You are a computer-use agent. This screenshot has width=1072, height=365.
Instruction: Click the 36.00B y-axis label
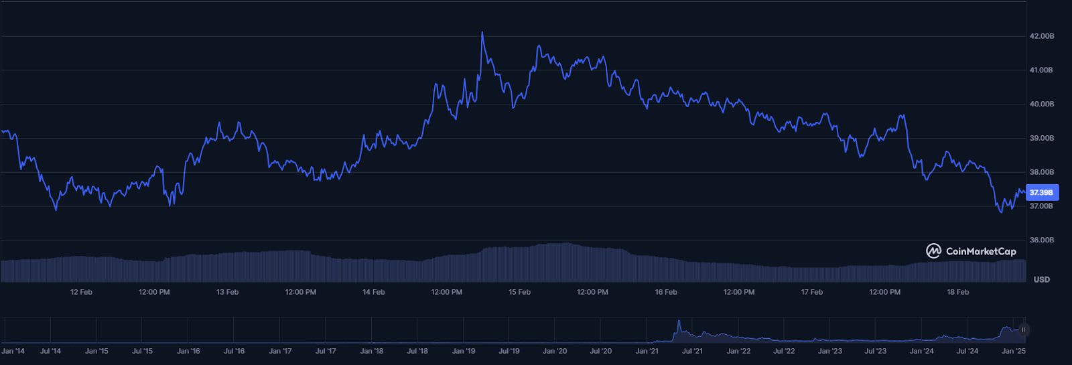pos(1041,240)
